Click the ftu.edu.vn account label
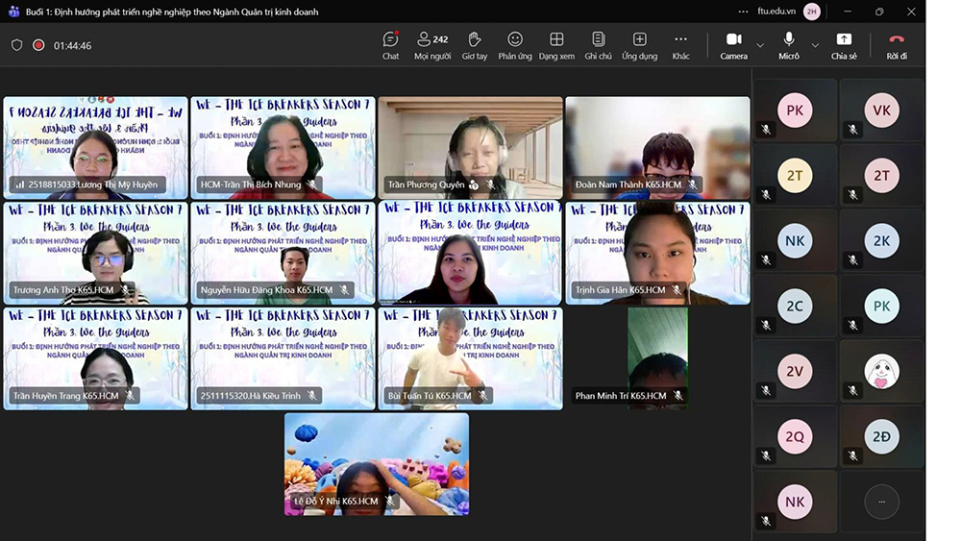 point(776,11)
